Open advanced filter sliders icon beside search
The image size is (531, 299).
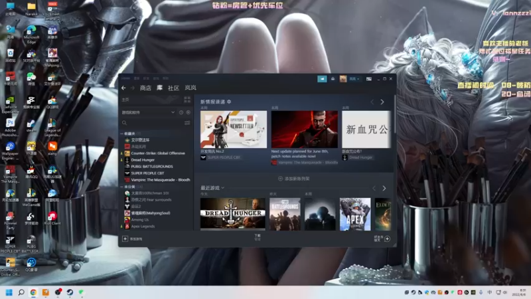187,123
